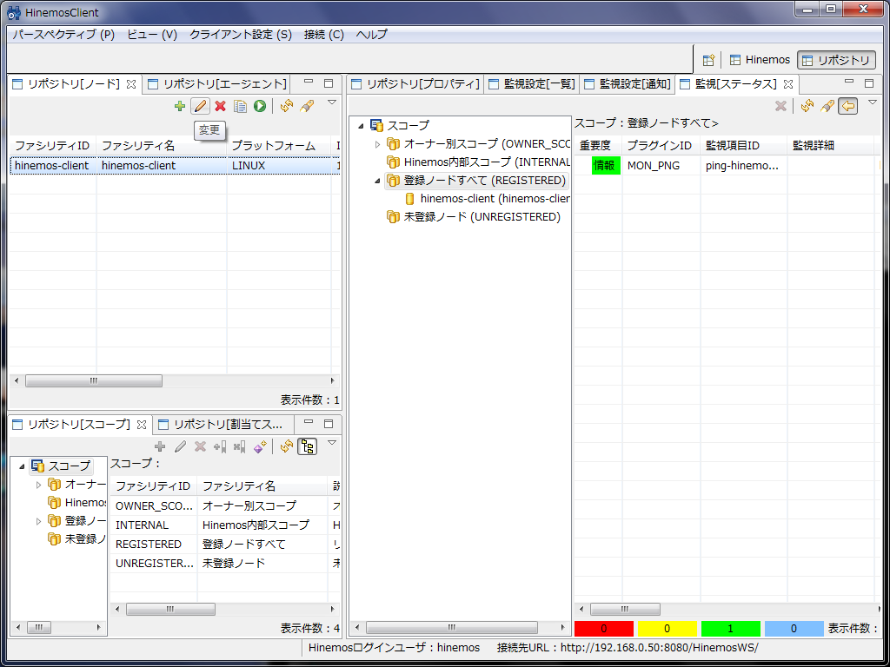890x667 pixels.
Task: Sort nodes by プラットフォーム column header
Action: click(279, 146)
